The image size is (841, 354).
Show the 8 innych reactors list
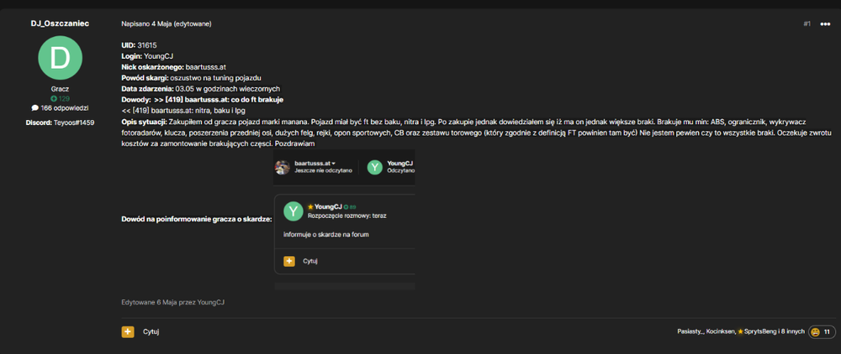click(793, 331)
